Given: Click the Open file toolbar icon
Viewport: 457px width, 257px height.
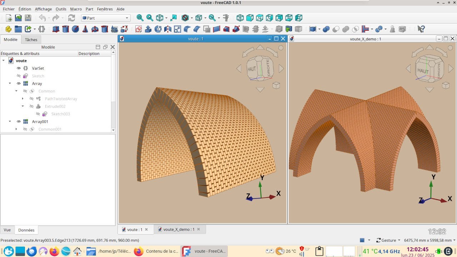Looking at the screenshot, I should [18, 18].
